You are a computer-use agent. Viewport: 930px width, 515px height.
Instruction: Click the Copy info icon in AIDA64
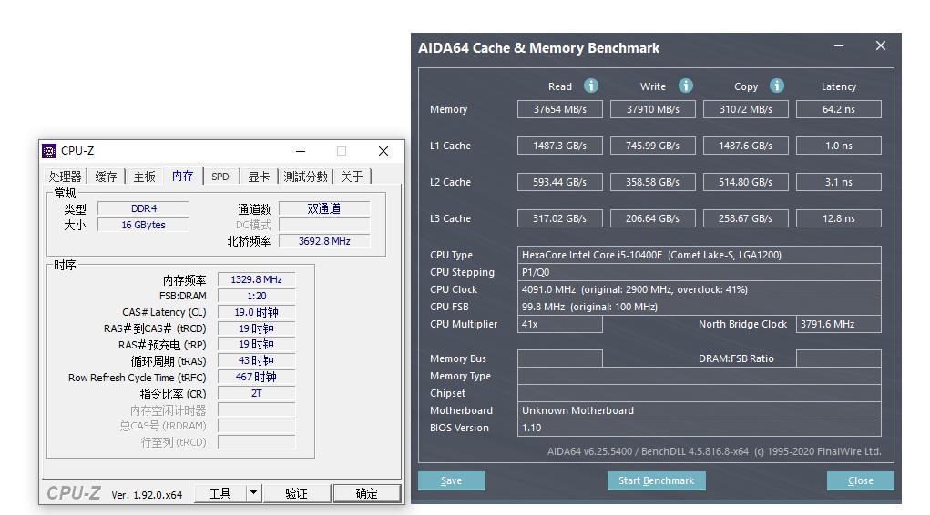777,86
